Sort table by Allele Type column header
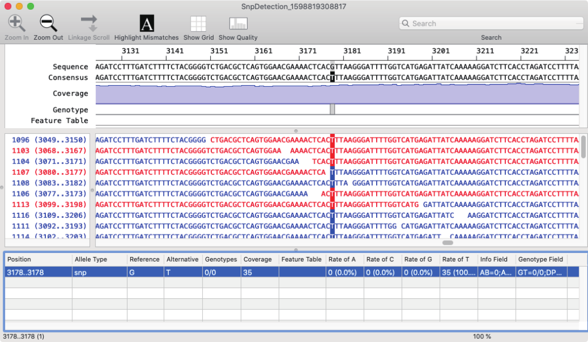Screen dimensions: 588x342 [x=99, y=259]
